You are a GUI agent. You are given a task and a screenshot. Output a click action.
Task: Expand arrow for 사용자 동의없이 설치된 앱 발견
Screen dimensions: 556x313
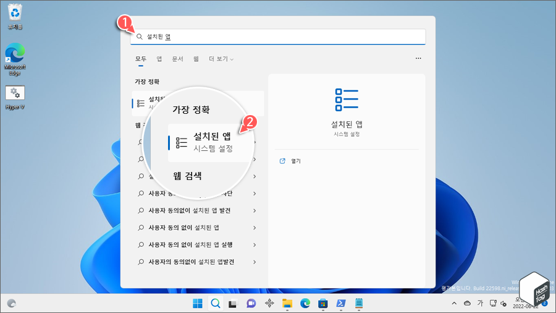(x=255, y=210)
